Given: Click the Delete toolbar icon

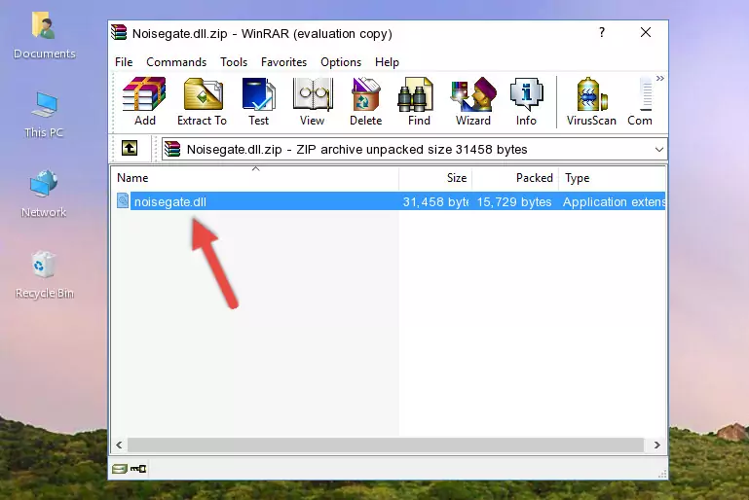Looking at the screenshot, I should pos(366,101).
